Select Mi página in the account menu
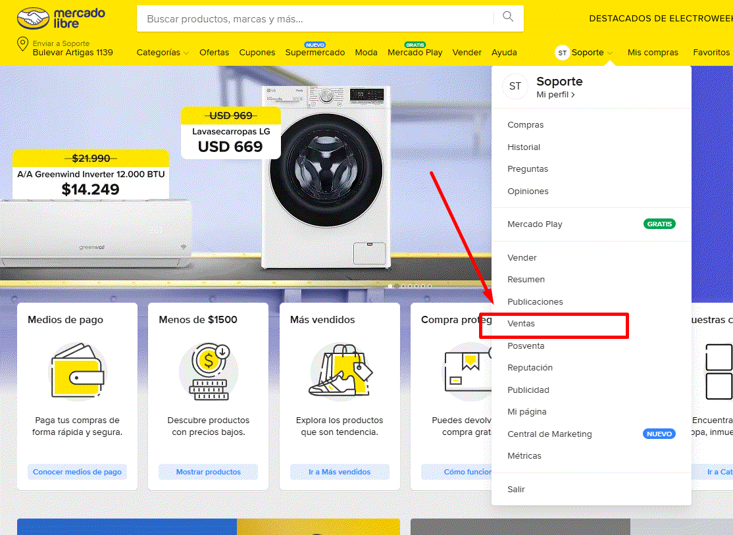 point(527,412)
